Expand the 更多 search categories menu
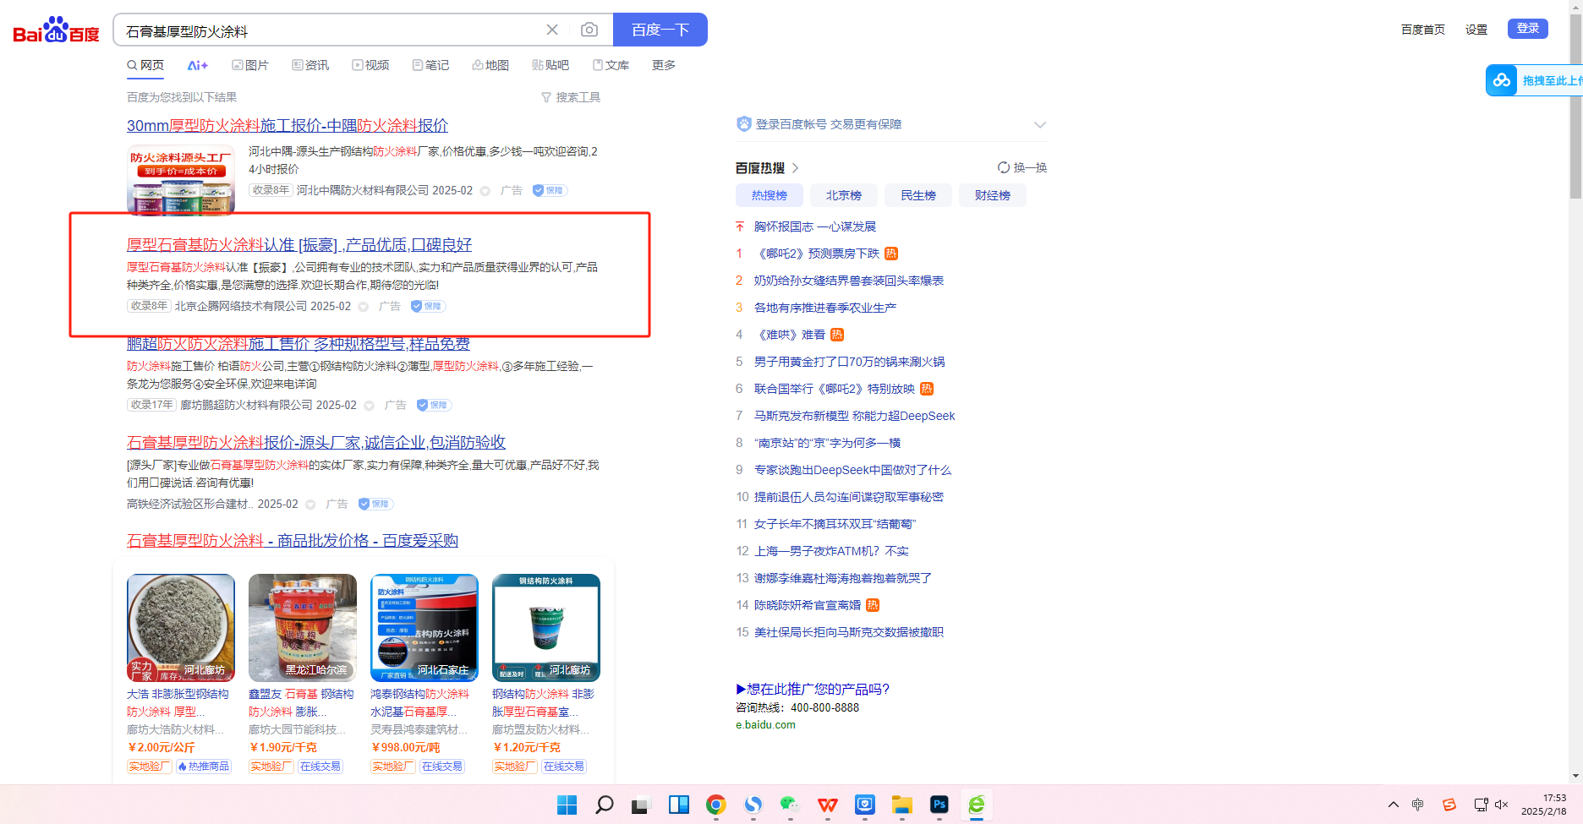 click(x=663, y=65)
